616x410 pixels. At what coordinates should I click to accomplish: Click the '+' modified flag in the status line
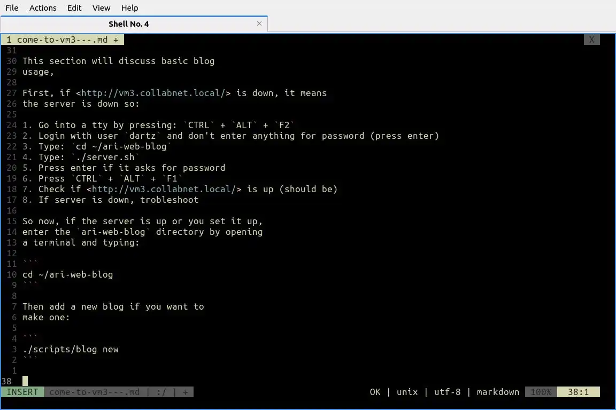pyautogui.click(x=185, y=392)
